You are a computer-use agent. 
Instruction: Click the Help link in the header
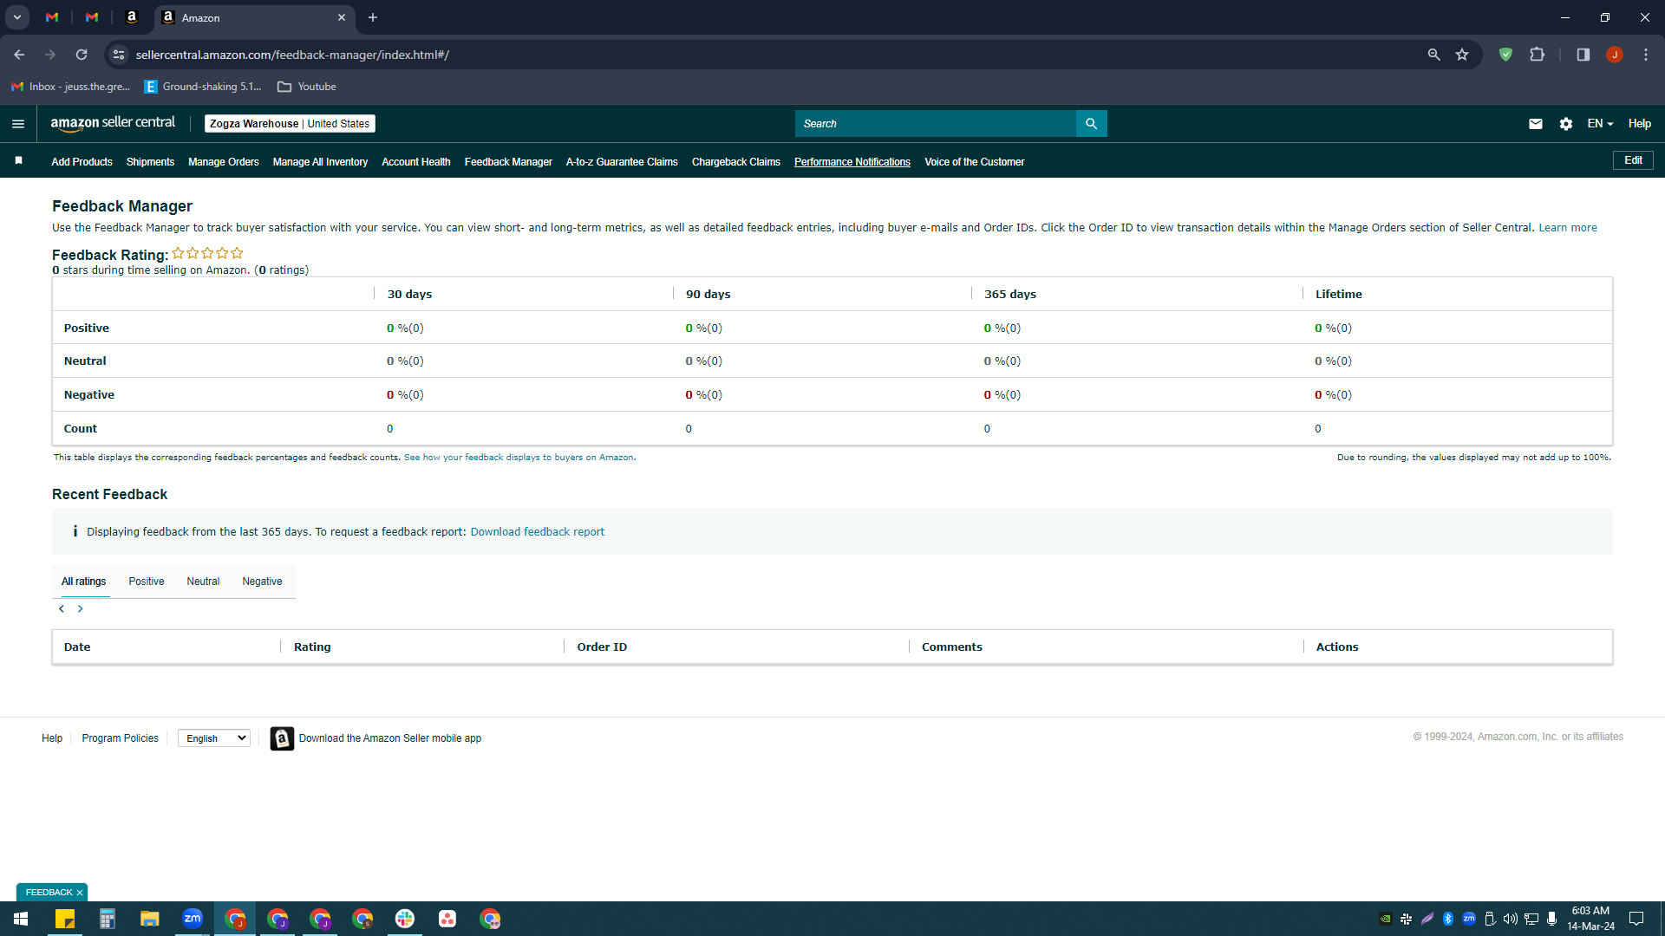1639,124
